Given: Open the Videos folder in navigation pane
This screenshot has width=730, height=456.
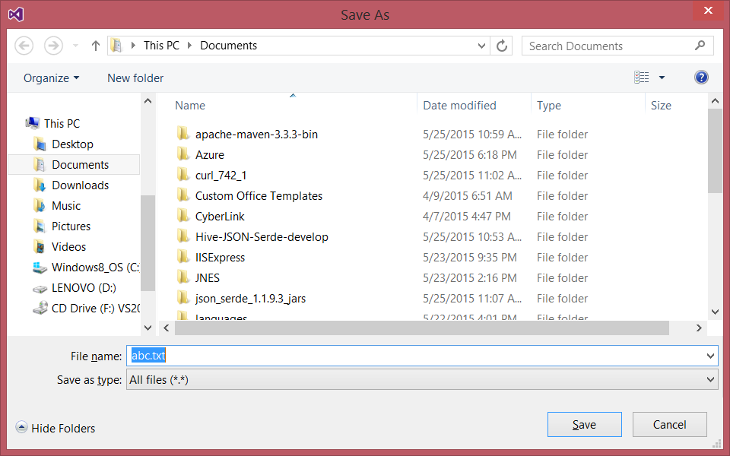Looking at the screenshot, I should (68, 246).
